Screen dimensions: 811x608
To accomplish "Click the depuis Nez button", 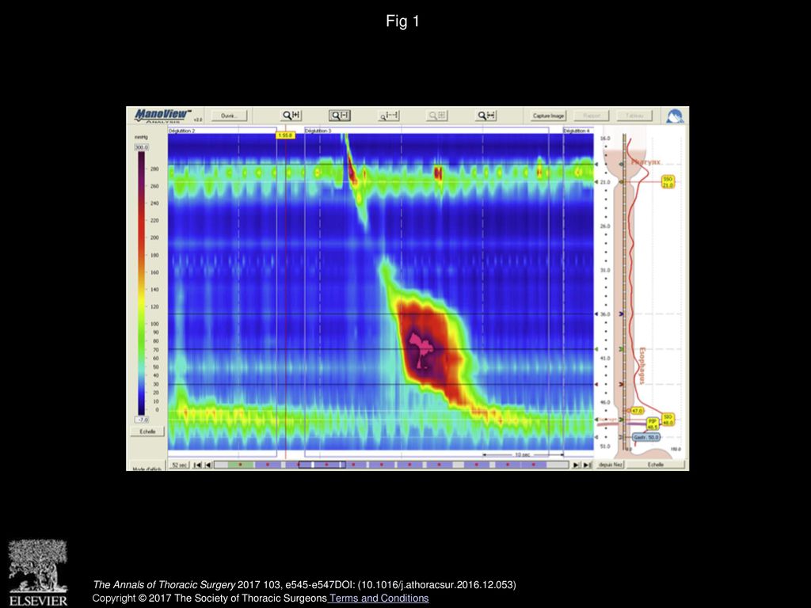I will [x=611, y=465].
